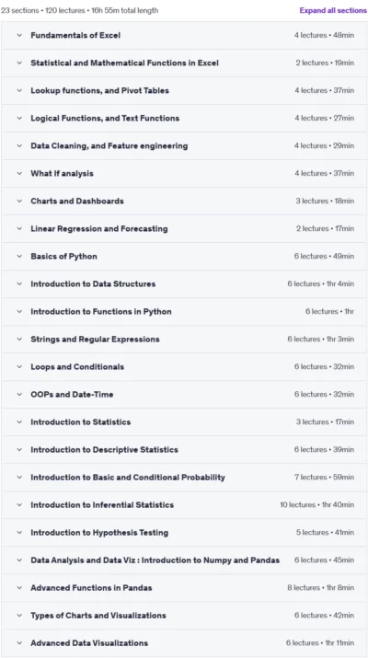Expand the Fundamentals of Excel chevron
Viewport: 368px width, 658px height.
tap(19, 35)
